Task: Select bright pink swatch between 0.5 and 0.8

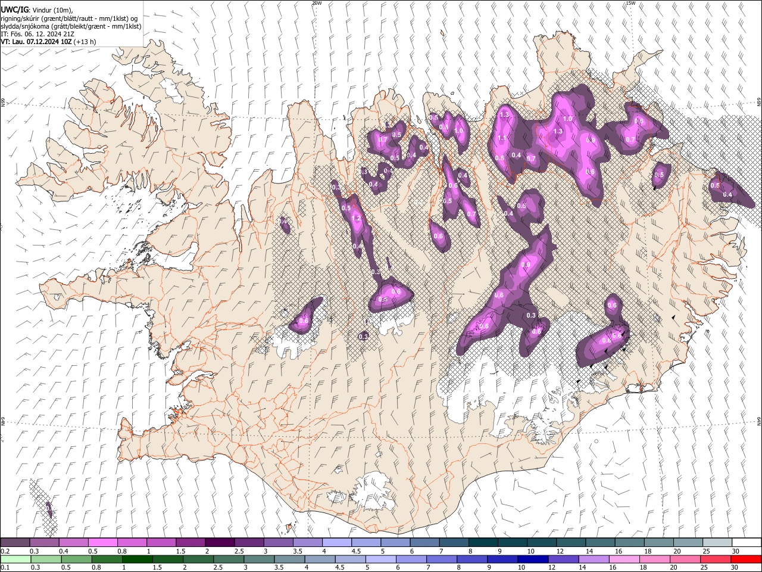Action: pyautogui.click(x=102, y=543)
